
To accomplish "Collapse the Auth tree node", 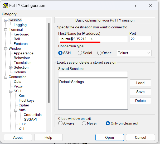I will (16, 110).
